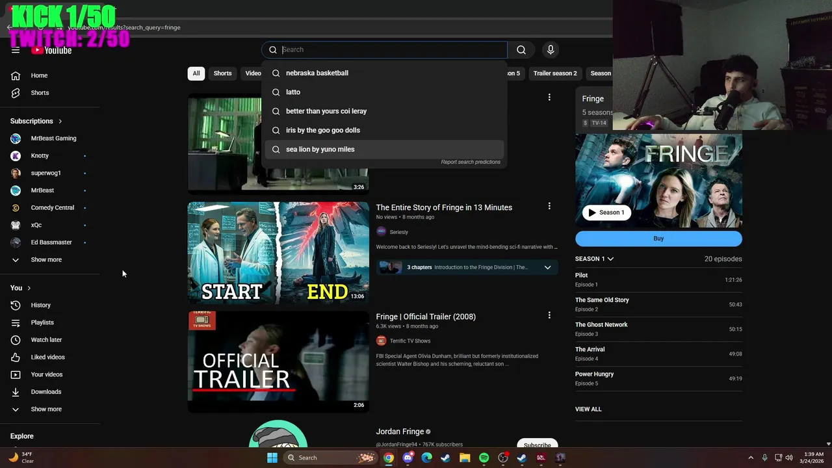The width and height of the screenshot is (832, 468).
Task: Click into the YouTube search input field
Action: tap(393, 49)
